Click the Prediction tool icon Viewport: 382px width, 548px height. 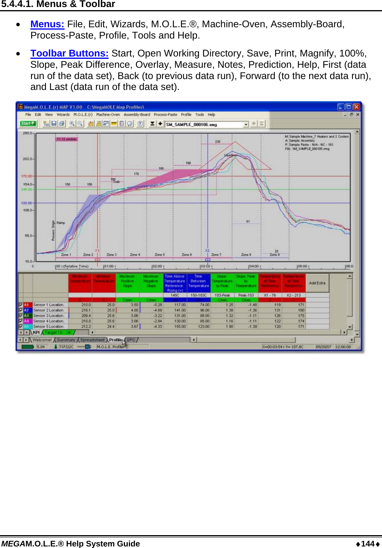click(129, 123)
